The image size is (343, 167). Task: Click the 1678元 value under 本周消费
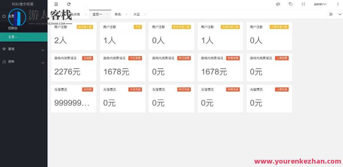click(x=214, y=72)
